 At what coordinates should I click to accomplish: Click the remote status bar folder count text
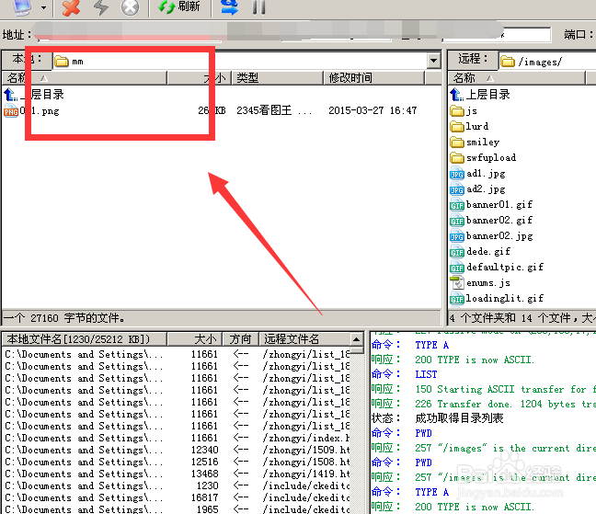coord(522,317)
